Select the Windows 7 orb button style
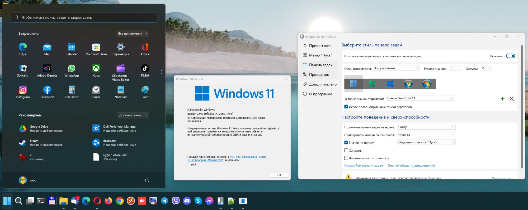The width and height of the screenshot is (528, 210). [x=408, y=84]
